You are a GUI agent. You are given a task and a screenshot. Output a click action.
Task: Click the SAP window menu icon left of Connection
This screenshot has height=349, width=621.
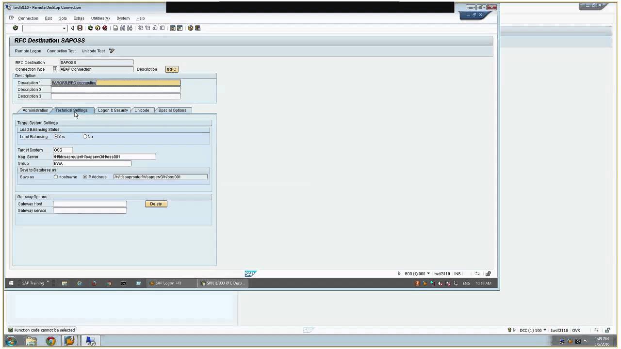tap(12, 18)
